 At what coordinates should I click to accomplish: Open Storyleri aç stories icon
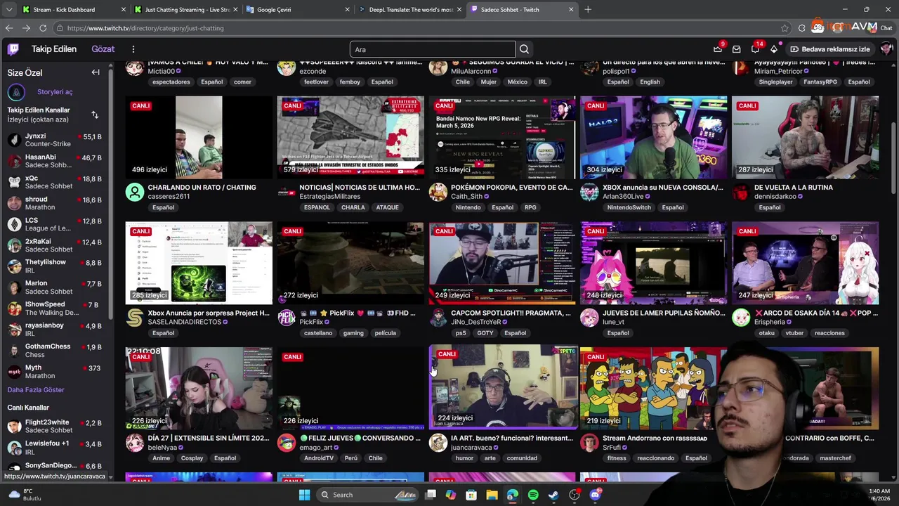click(16, 92)
